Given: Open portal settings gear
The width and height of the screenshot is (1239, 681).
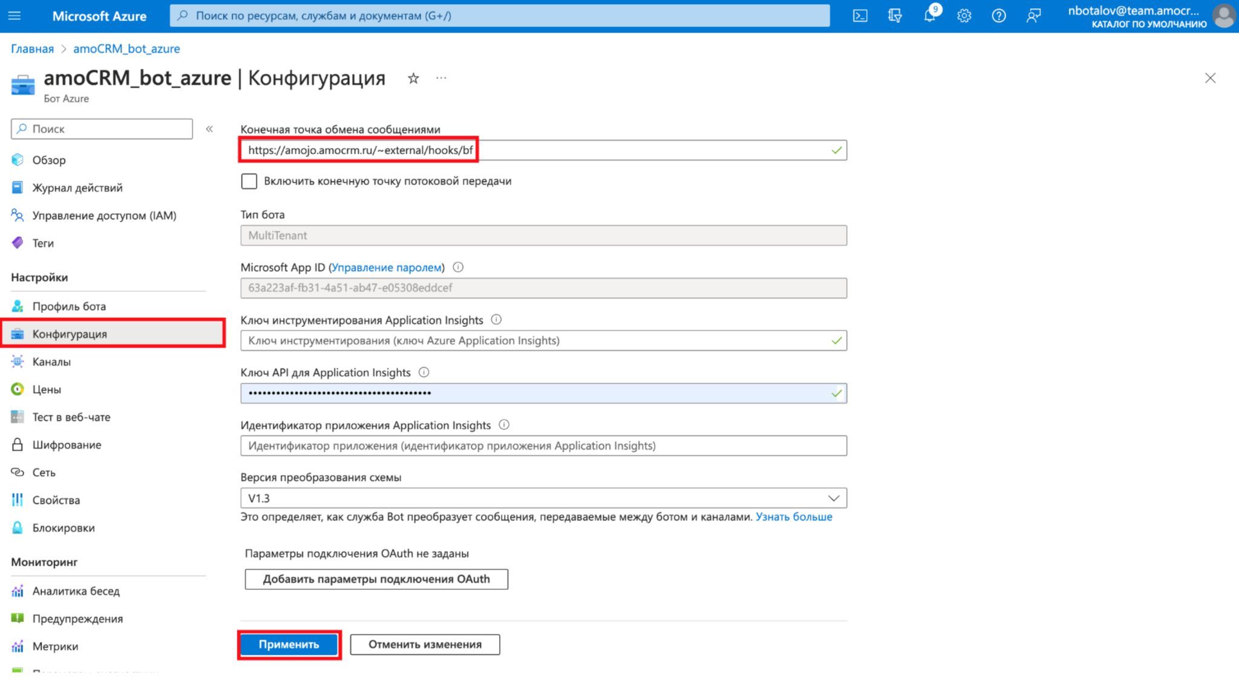Looking at the screenshot, I should pos(964,16).
